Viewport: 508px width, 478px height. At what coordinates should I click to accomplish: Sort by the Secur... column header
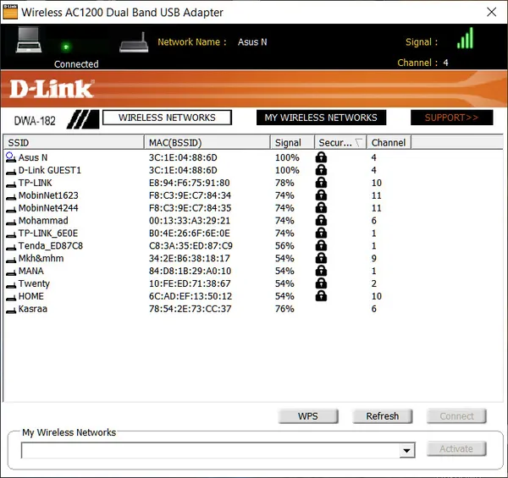click(x=340, y=142)
